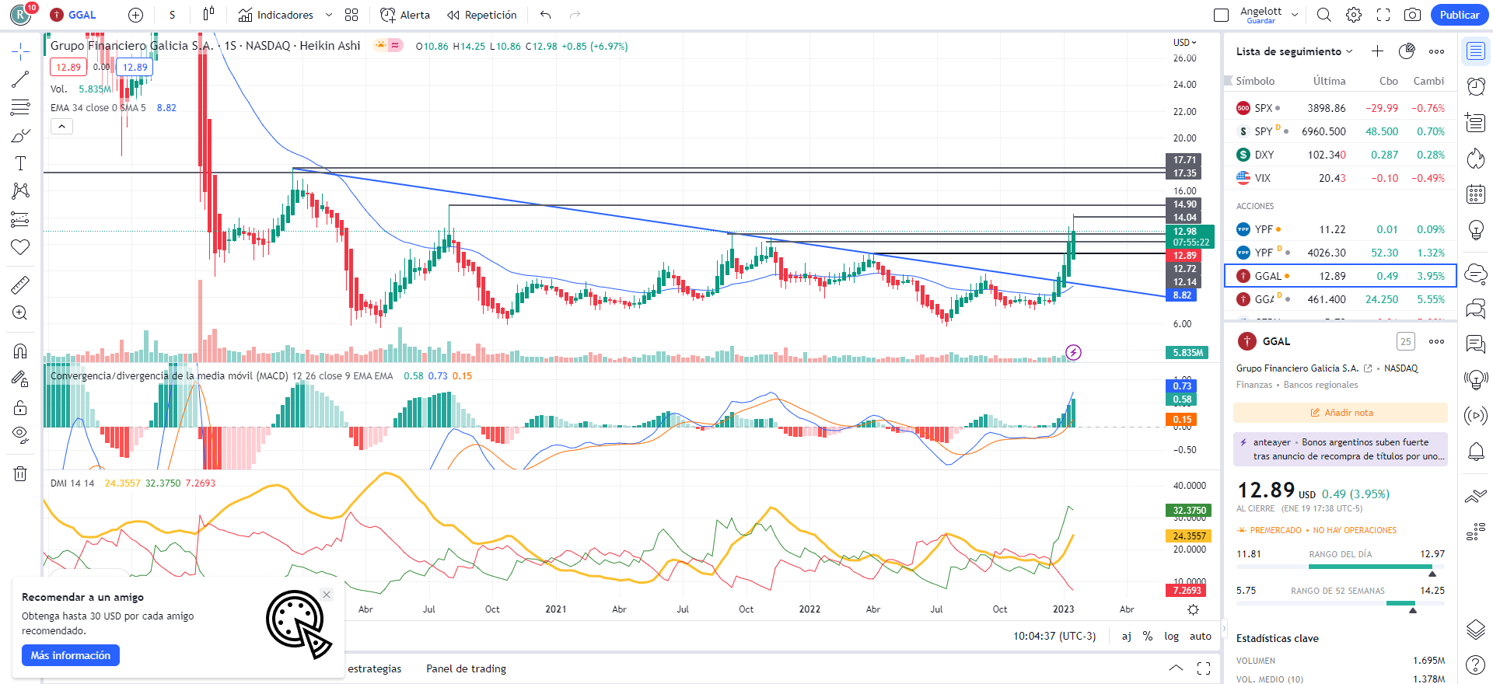Click the Más información button
1493x684 pixels.
pos(71,655)
